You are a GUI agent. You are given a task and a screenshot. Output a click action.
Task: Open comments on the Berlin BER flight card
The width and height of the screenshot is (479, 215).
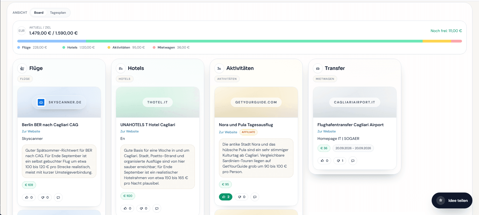coord(58,197)
